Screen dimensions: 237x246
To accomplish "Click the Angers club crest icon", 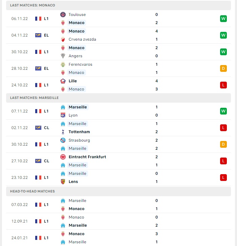I will click(x=63, y=56).
